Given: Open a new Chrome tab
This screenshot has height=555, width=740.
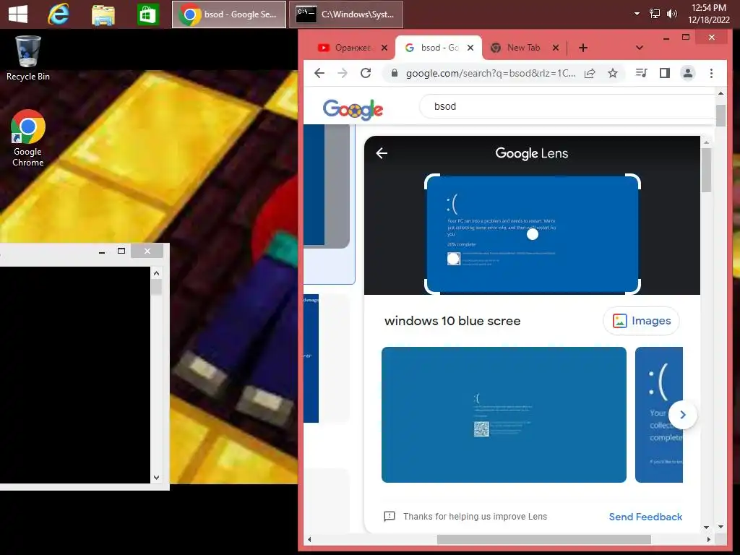Looking at the screenshot, I should click(x=583, y=48).
